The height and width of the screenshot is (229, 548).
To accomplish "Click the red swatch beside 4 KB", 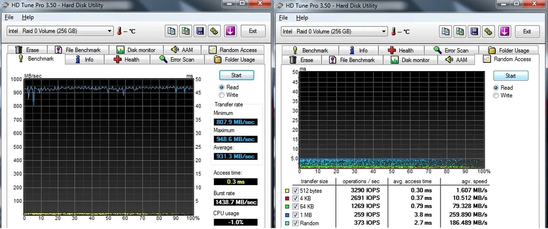I will (x=287, y=198).
